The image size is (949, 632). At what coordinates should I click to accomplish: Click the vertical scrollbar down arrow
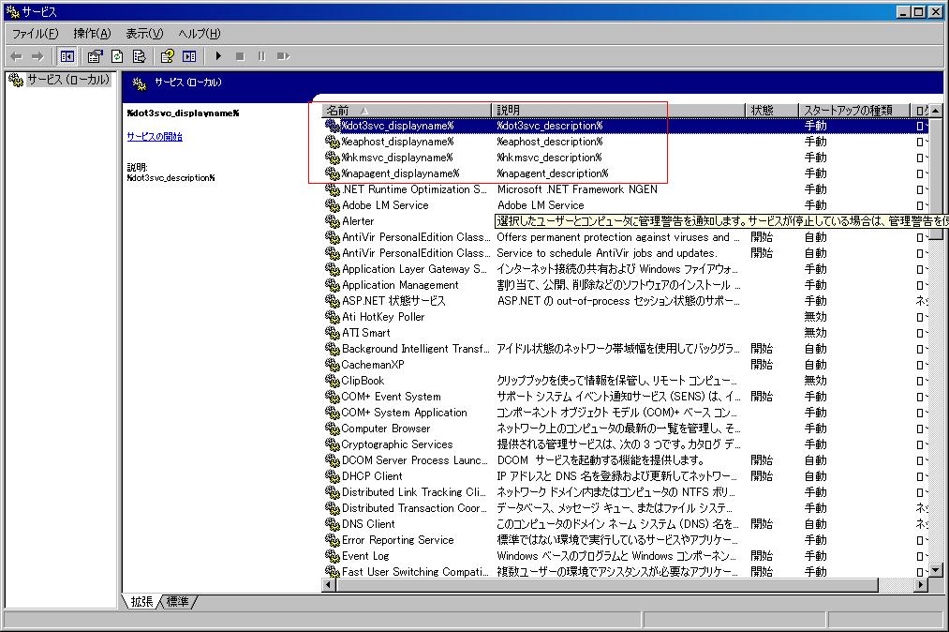[x=936, y=570]
